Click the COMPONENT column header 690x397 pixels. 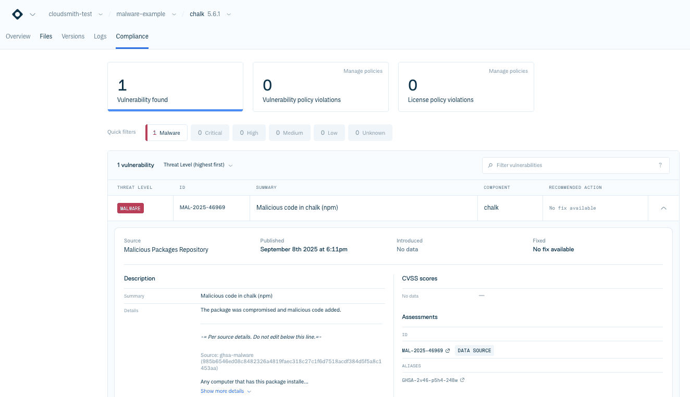(x=497, y=187)
